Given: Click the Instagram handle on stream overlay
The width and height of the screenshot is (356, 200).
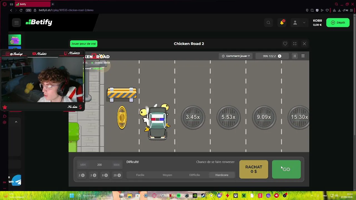Looking at the screenshot, I should click(14, 54).
